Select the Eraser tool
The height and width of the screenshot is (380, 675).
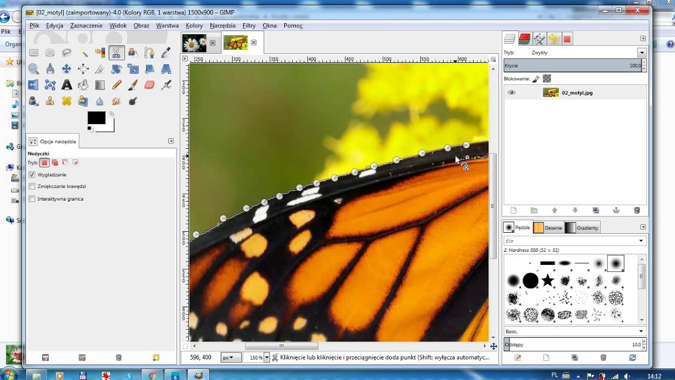pyautogui.click(x=150, y=84)
